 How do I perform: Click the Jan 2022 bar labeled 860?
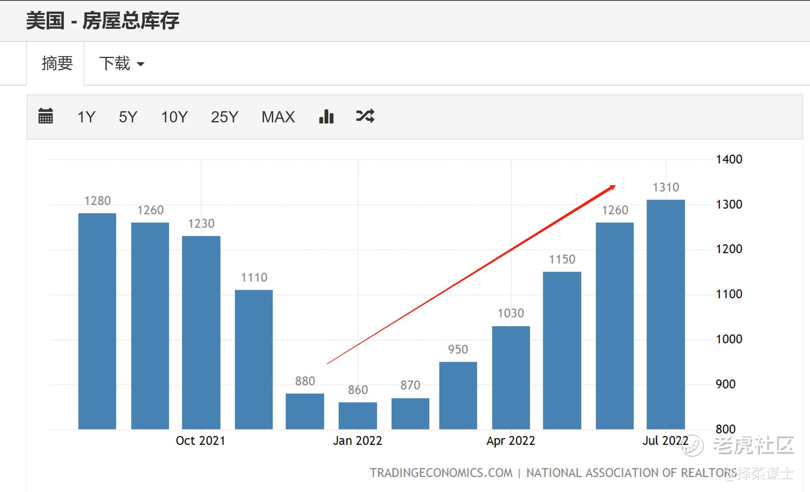coord(357,415)
